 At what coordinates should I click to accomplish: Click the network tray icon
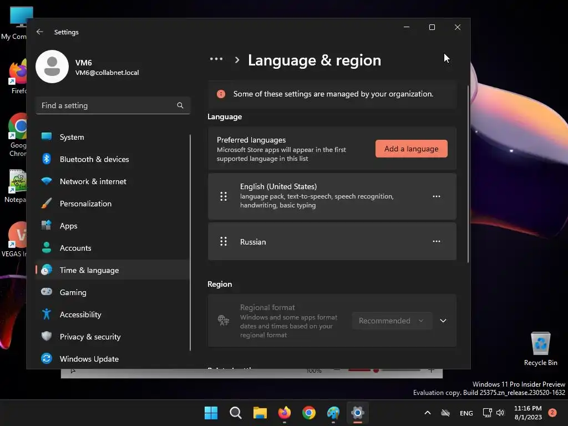tap(487, 413)
